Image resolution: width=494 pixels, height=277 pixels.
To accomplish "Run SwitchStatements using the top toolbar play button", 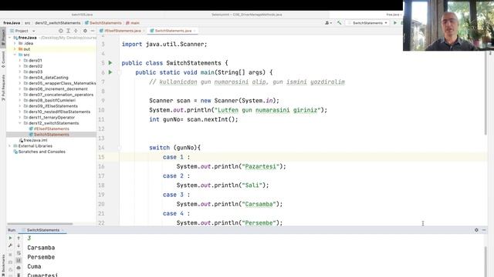I will point(395,22).
